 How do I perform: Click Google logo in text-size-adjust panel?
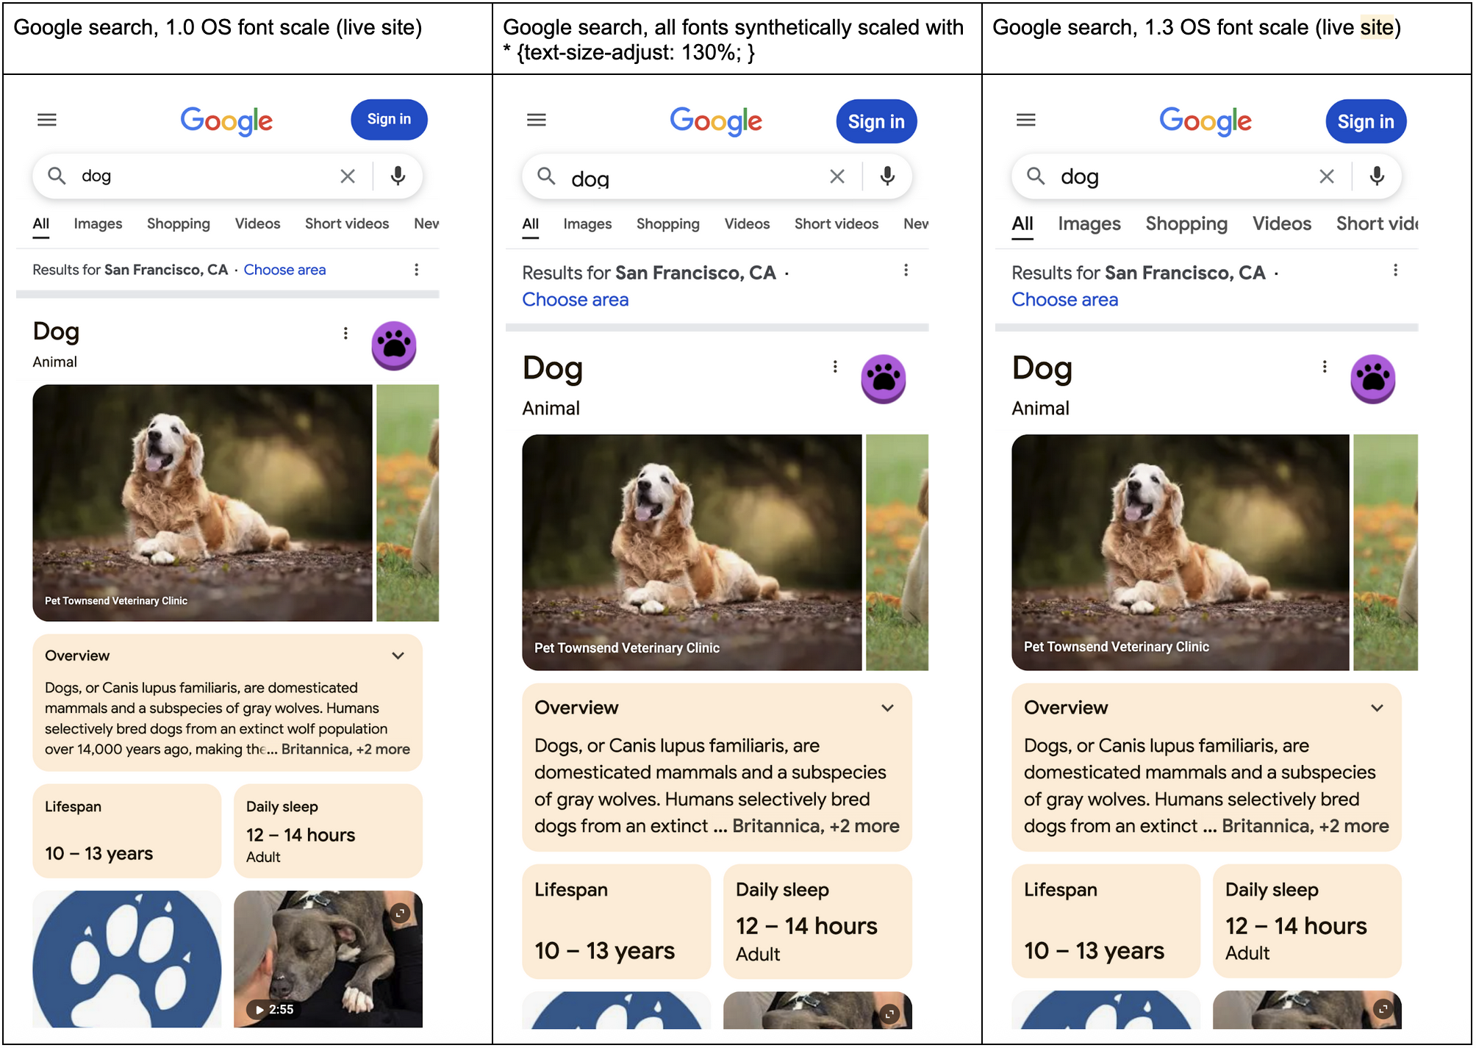pyautogui.click(x=716, y=121)
